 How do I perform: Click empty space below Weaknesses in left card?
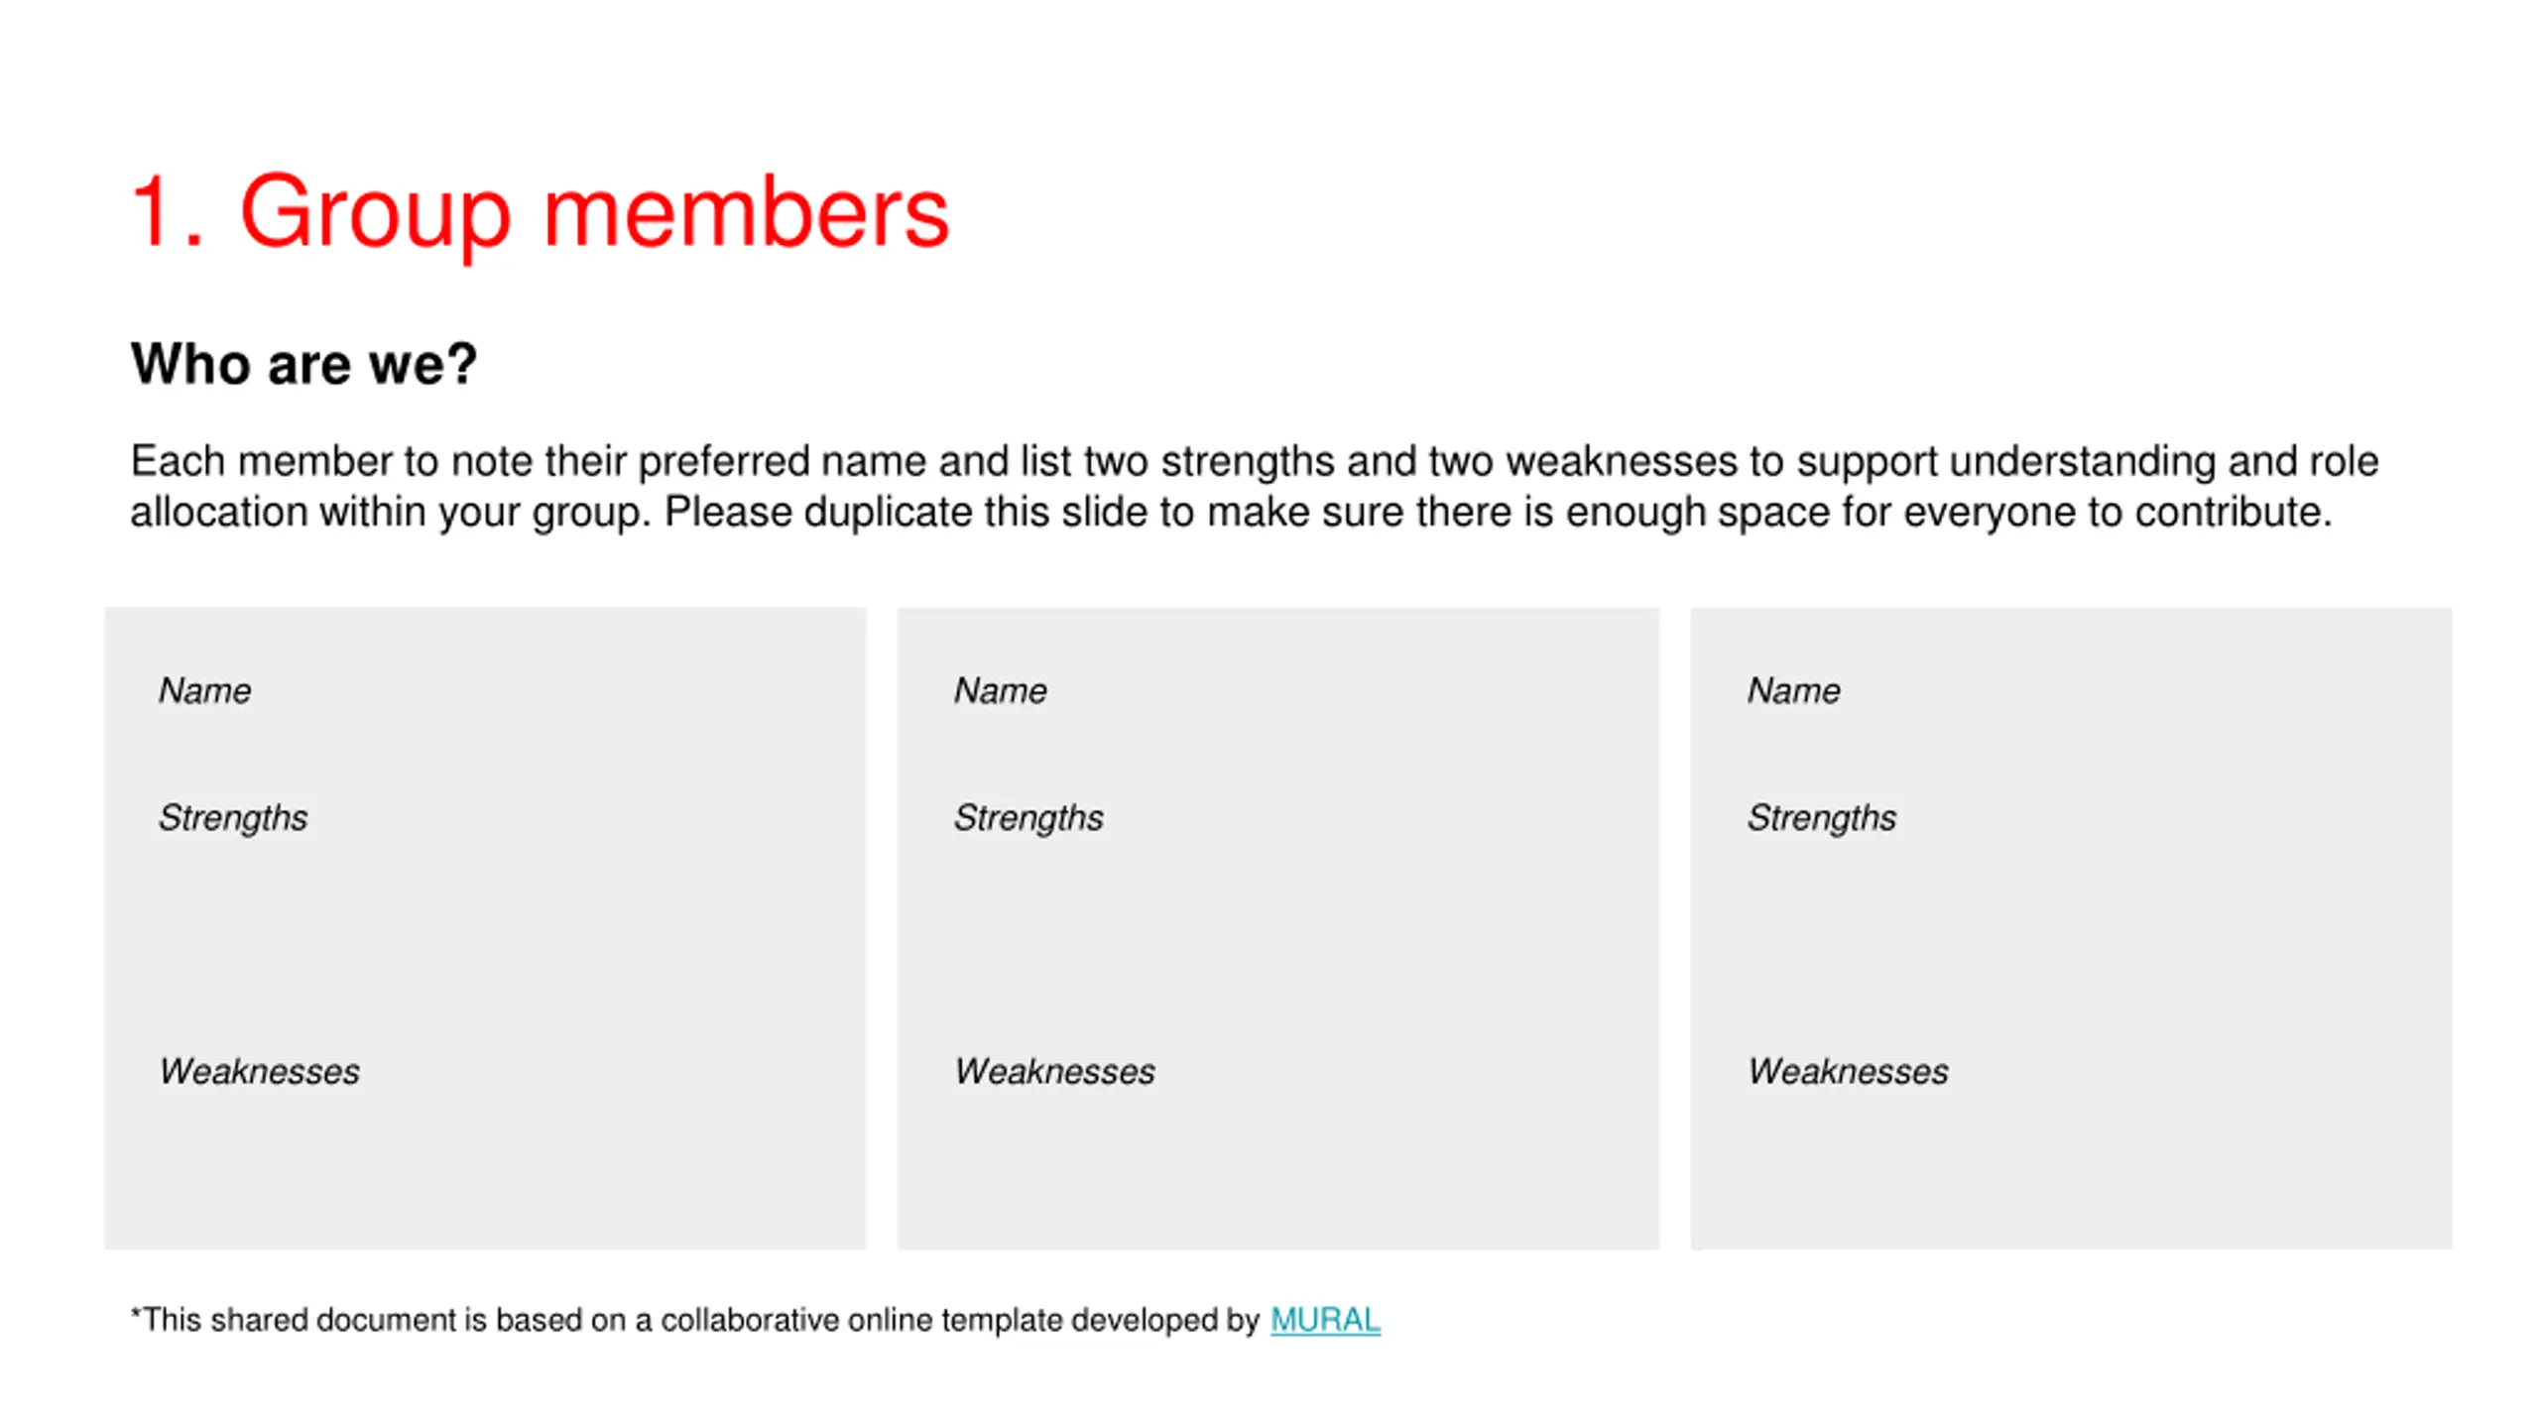(484, 1170)
